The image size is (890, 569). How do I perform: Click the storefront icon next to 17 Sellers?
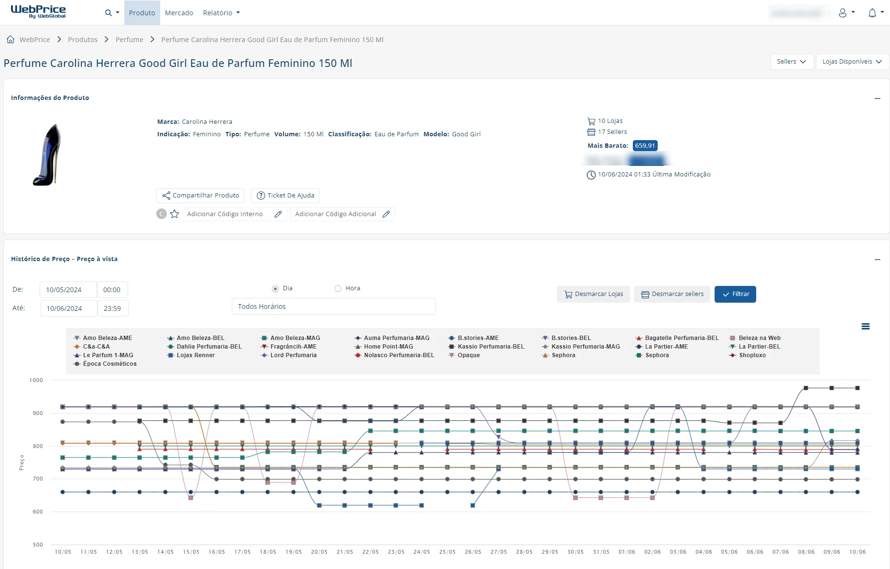click(x=591, y=132)
